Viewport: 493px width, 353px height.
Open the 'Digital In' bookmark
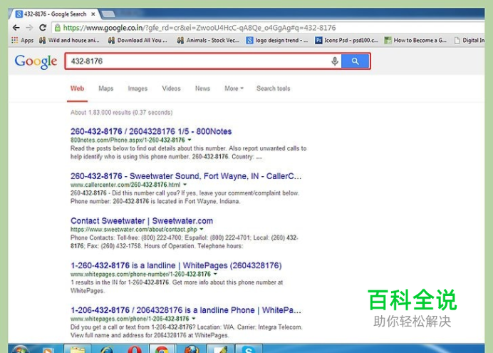click(x=469, y=40)
